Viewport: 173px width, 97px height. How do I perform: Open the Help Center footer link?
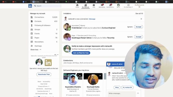click(x=44, y=84)
